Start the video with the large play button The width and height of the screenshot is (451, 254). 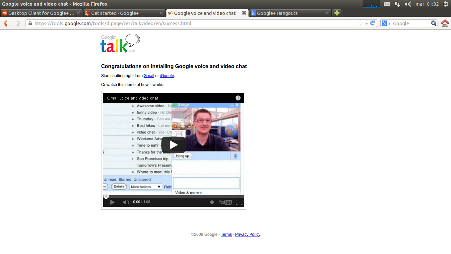point(173,145)
